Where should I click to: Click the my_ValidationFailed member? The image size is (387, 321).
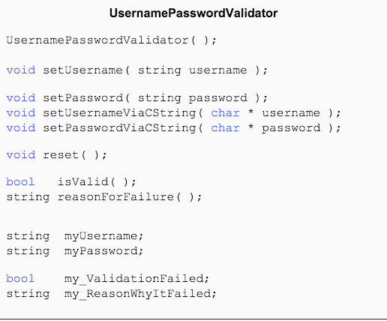(136, 279)
